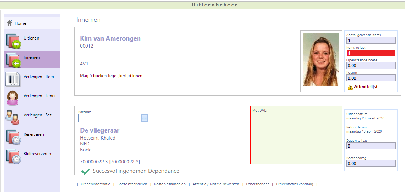Click the book title De vliegeraar
Image resolution: width=405 pixels, height=192 pixels.
(x=100, y=130)
